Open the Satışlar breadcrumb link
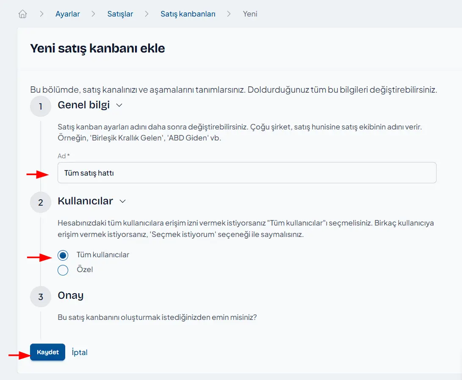This screenshot has width=462, height=380. 120,14
